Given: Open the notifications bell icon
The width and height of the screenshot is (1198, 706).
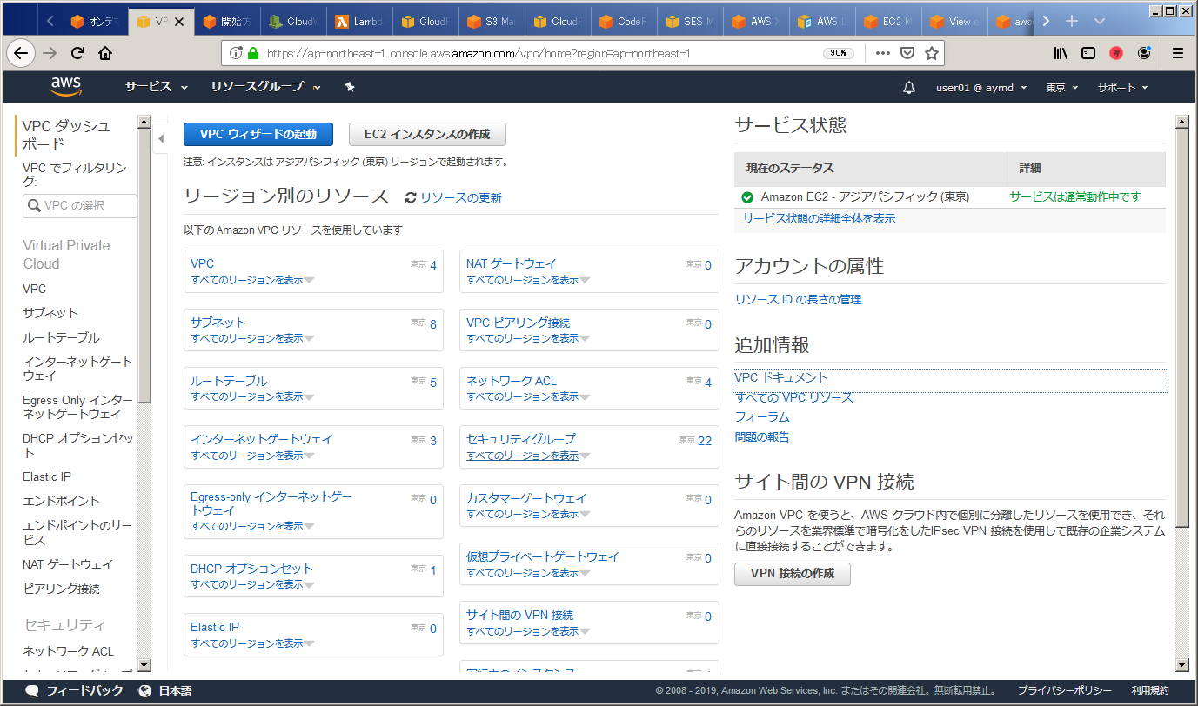Looking at the screenshot, I should [909, 87].
